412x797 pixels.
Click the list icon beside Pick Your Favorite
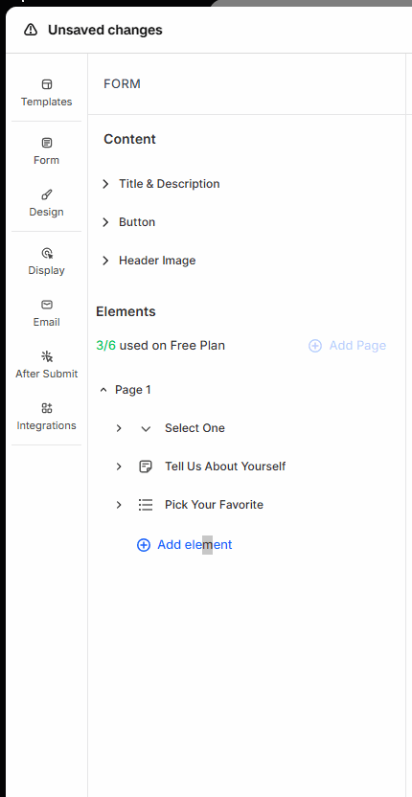pyautogui.click(x=146, y=505)
